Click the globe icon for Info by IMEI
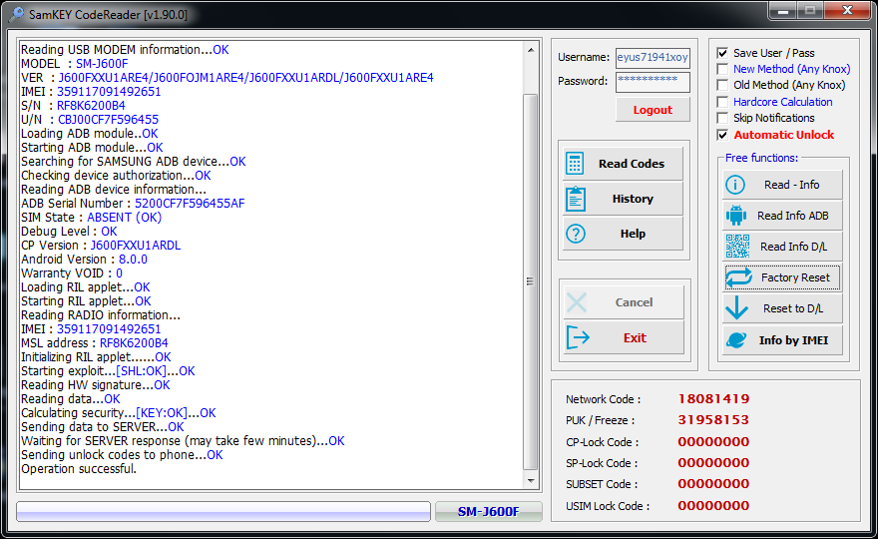The image size is (878, 539). pyautogui.click(x=736, y=340)
